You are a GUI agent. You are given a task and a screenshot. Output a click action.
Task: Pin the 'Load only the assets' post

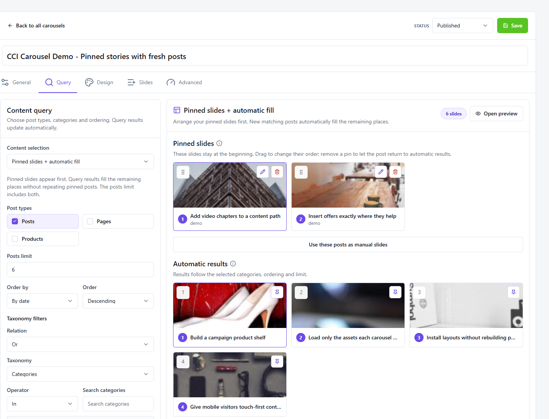click(x=395, y=292)
